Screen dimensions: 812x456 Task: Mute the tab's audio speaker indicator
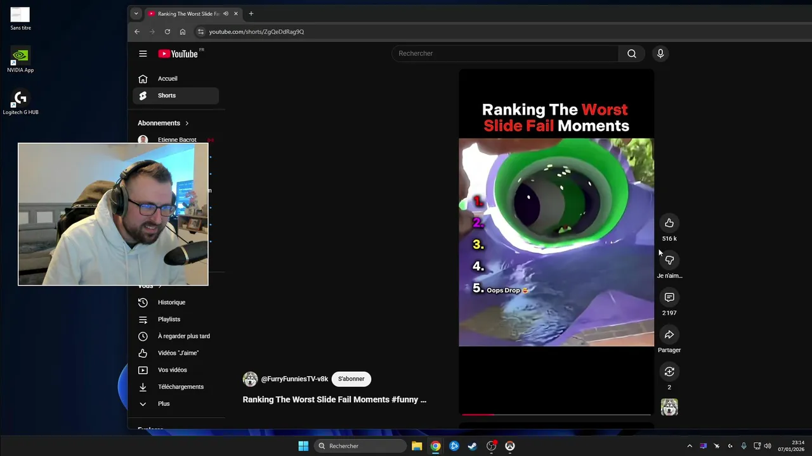click(226, 13)
